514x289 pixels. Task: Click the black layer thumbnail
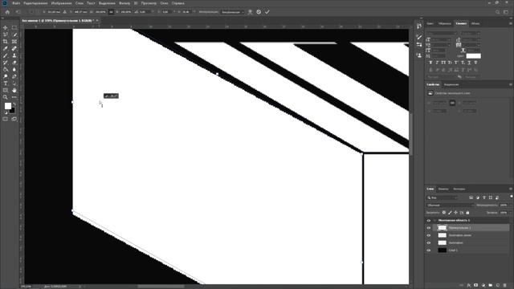click(x=443, y=250)
